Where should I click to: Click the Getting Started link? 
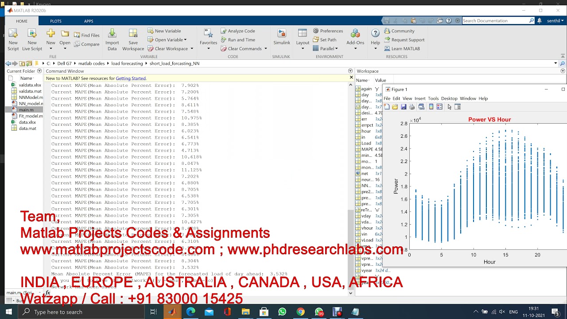pyautogui.click(x=131, y=78)
